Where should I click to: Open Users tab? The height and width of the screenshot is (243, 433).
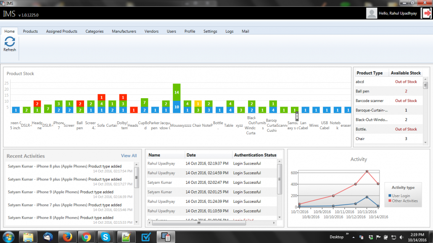[x=172, y=31]
